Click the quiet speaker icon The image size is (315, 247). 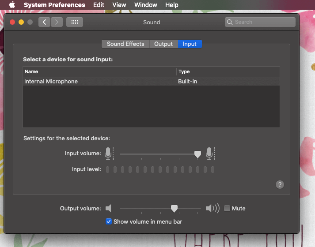[x=109, y=208]
